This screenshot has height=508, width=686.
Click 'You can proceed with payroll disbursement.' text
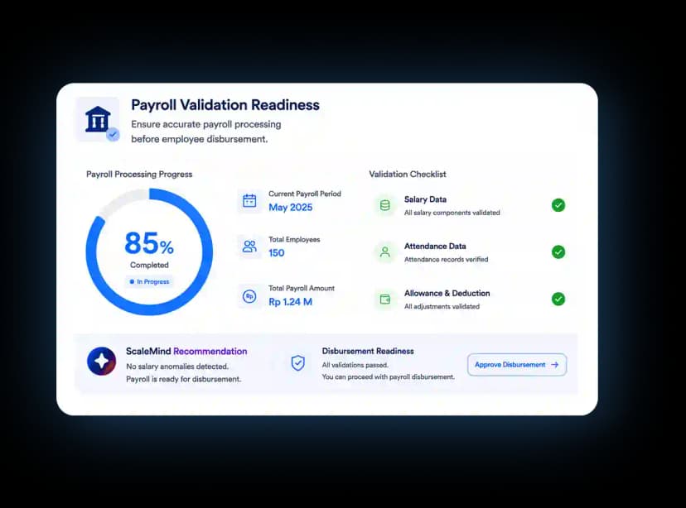tap(389, 377)
